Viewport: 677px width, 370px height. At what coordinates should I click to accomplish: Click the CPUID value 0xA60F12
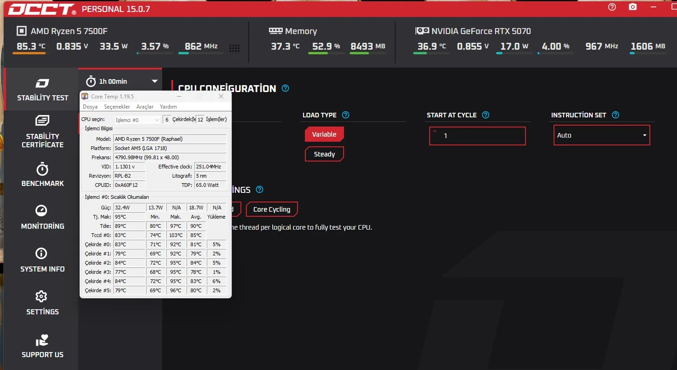coord(129,185)
